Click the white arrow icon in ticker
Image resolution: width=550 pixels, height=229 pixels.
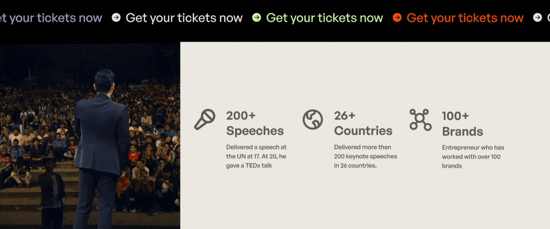pyautogui.click(x=116, y=18)
